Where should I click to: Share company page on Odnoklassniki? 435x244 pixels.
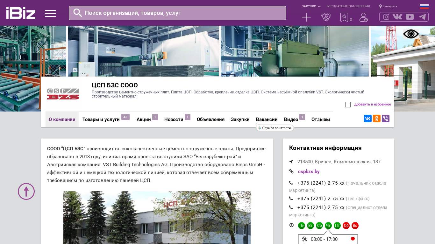coord(377,119)
